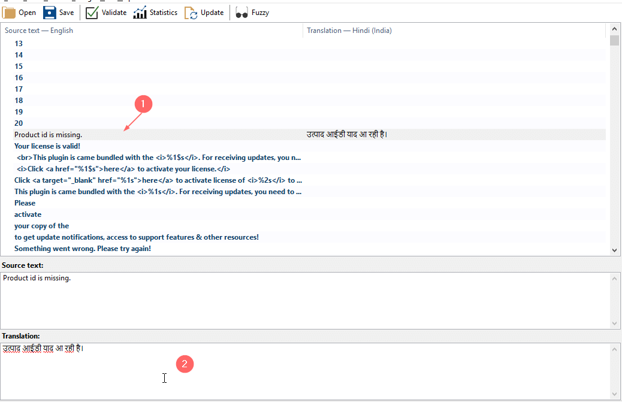Toggle the Fuzzy glasses button
The image size is (622, 402).
tap(242, 13)
